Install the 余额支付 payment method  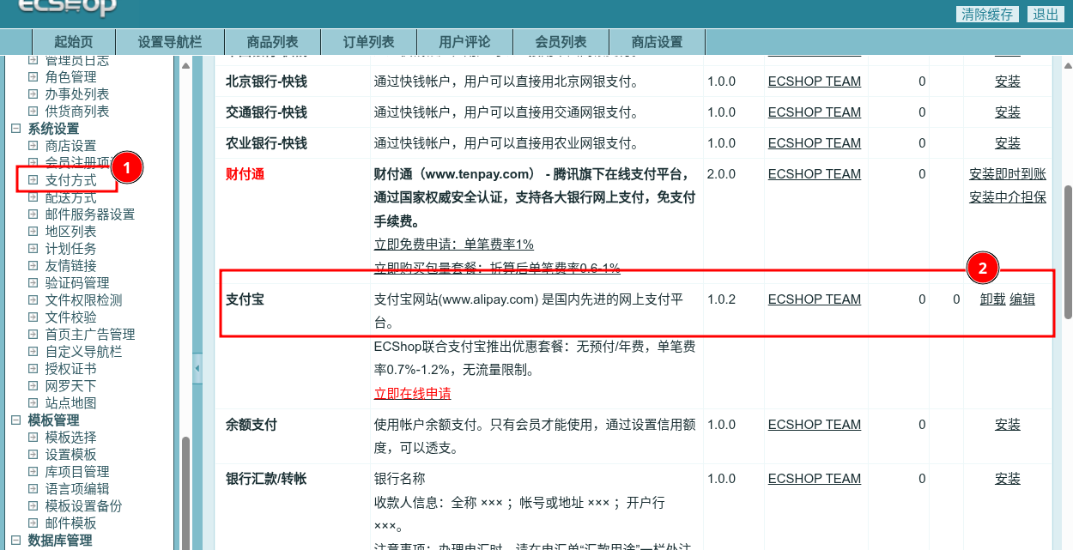pyautogui.click(x=1008, y=425)
